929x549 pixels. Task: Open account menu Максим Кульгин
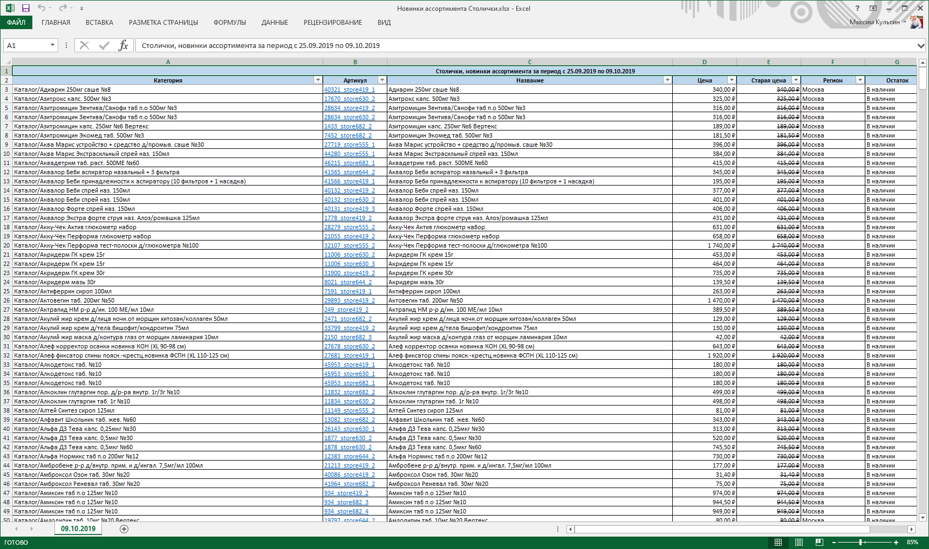(878, 22)
